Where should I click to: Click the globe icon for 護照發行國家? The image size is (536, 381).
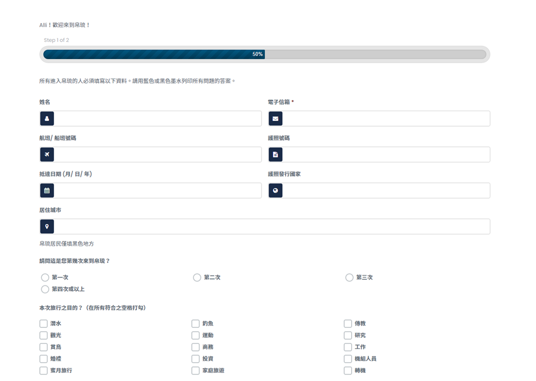click(x=276, y=190)
